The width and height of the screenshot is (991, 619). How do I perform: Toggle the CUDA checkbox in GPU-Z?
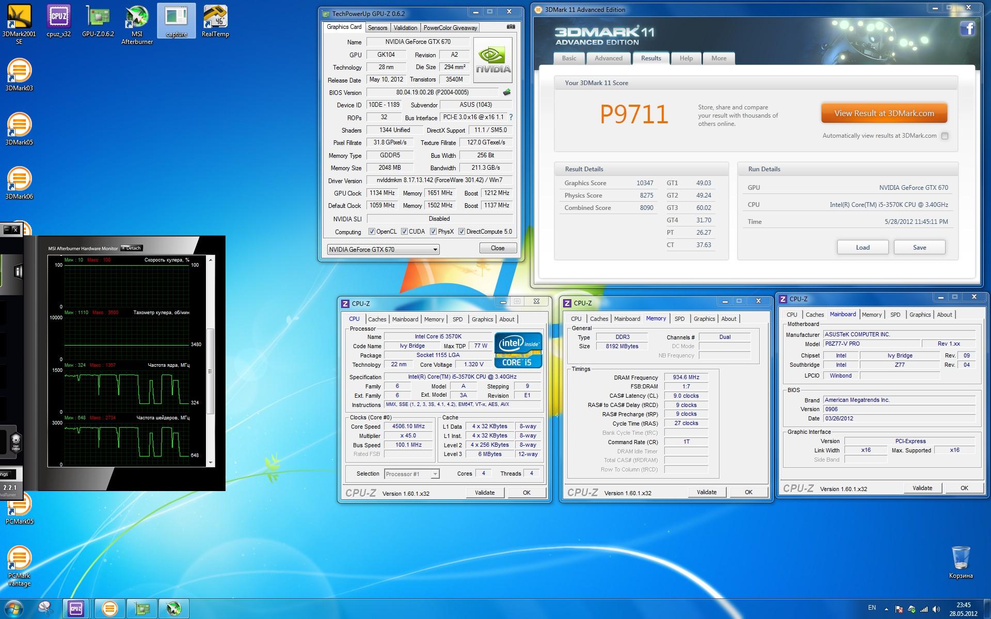point(404,232)
